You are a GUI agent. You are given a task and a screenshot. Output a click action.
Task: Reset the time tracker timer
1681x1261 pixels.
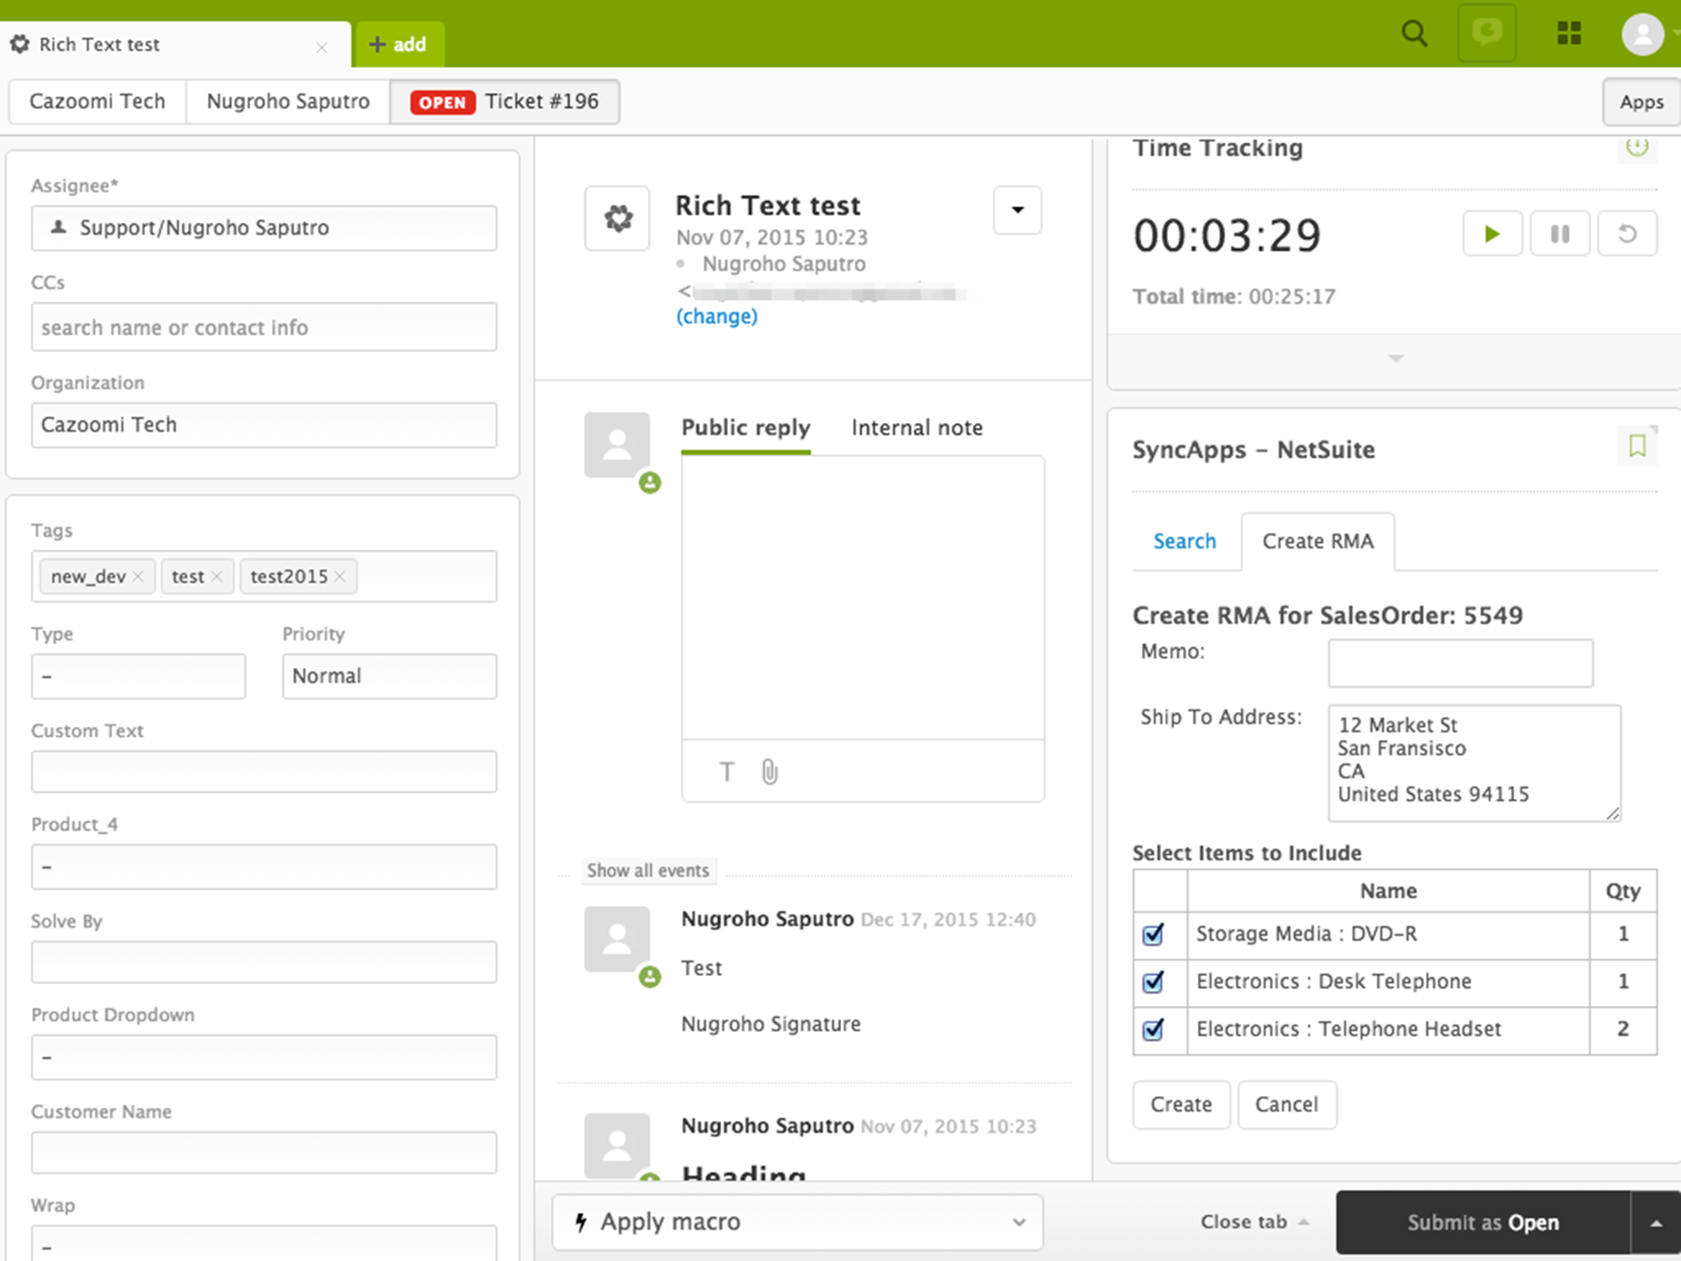pos(1627,233)
